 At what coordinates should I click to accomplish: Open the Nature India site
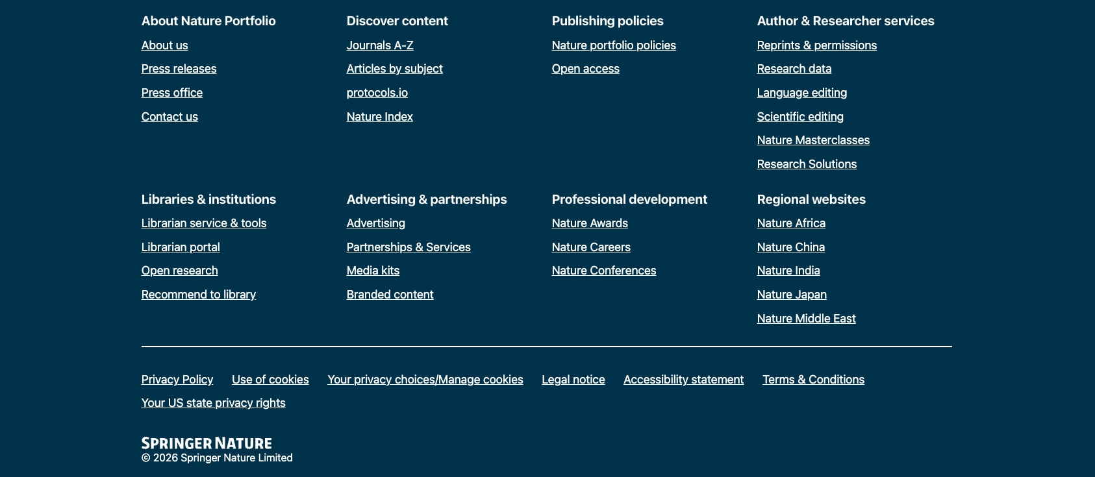(x=788, y=271)
